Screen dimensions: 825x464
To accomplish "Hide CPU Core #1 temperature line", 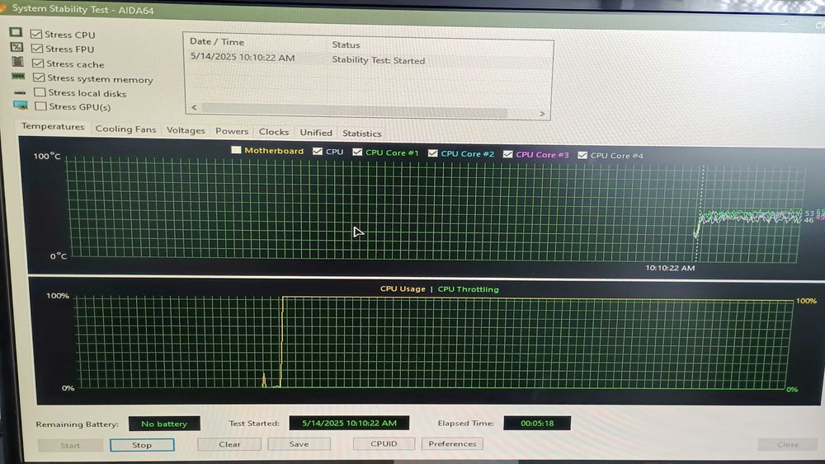I will (x=357, y=152).
